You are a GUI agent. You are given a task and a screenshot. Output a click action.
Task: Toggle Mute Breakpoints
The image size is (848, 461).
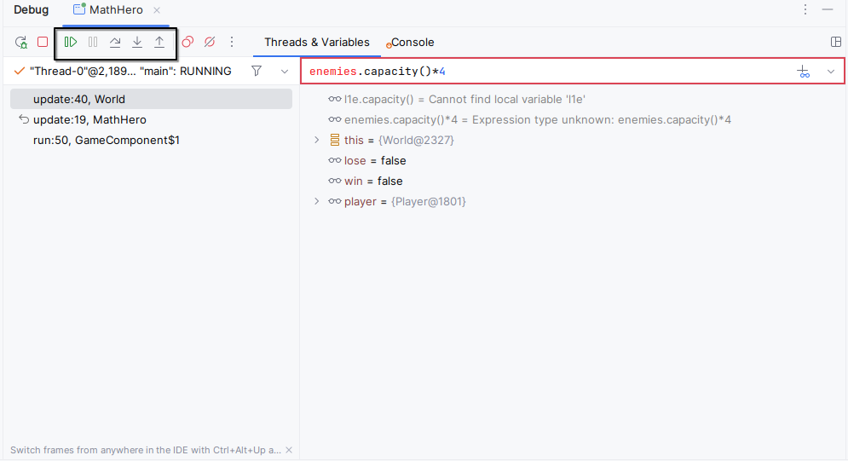[210, 42]
